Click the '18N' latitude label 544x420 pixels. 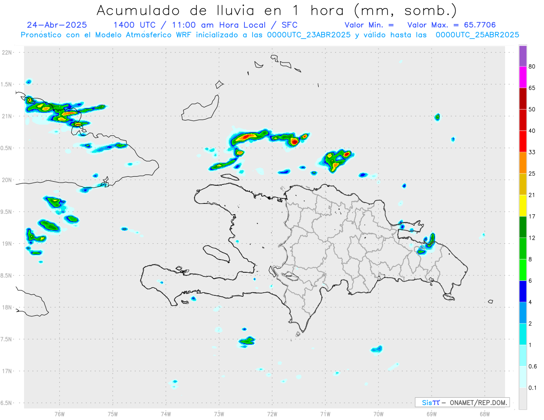(x=8, y=307)
